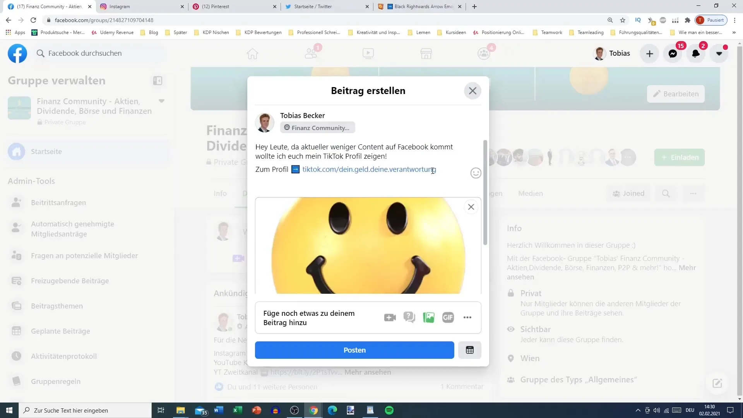Open the emoji picker in post editor
Viewport: 743px width, 418px height.
coord(476,173)
